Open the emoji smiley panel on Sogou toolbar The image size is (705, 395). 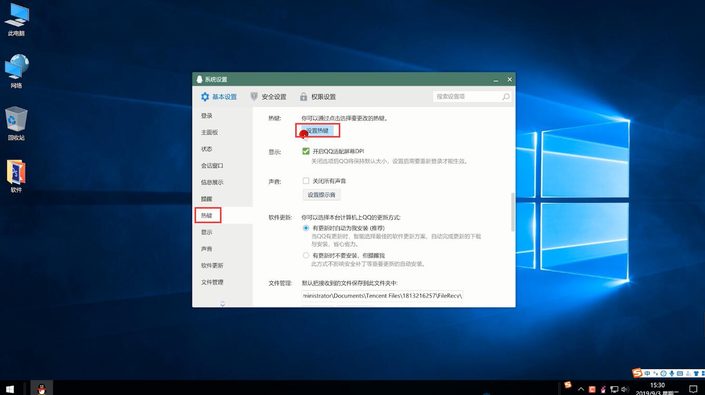coord(663,373)
